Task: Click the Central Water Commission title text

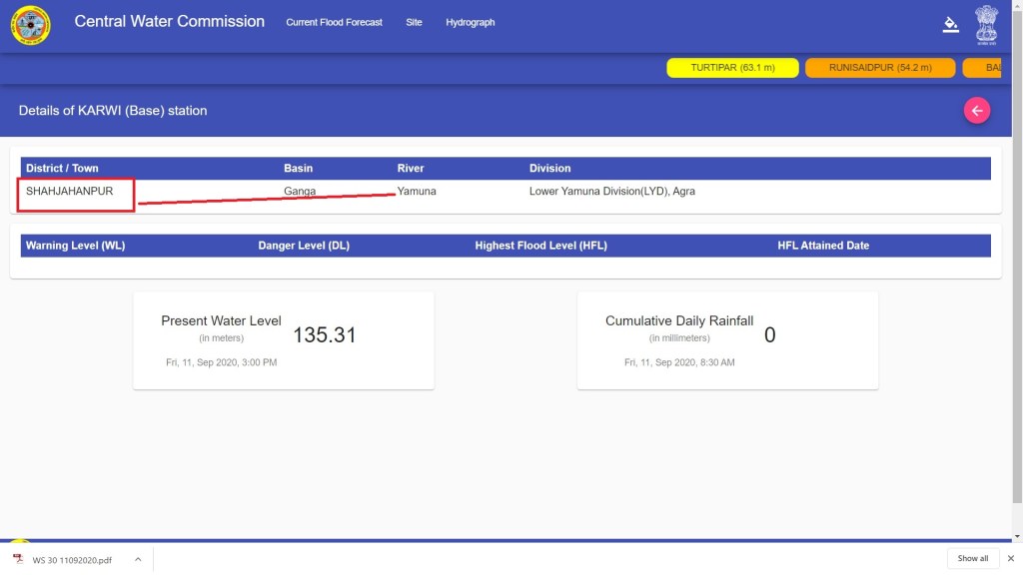Action: (169, 21)
